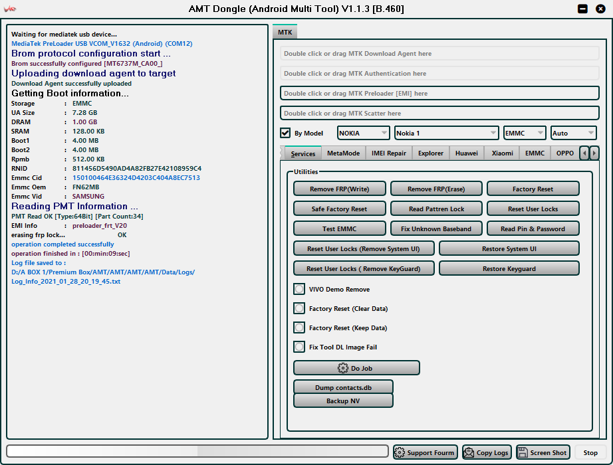The height and width of the screenshot is (465, 613).
Task: Click Safe Factory Reset button
Action: point(339,209)
